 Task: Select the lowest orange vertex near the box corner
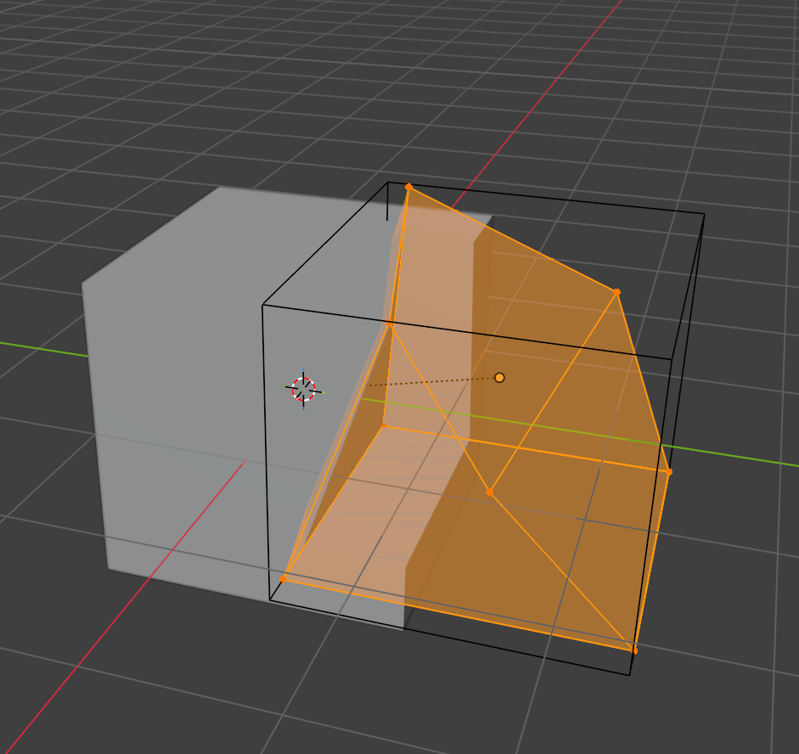[634, 651]
